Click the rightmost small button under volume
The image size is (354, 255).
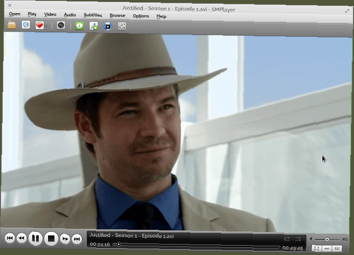pyautogui.click(x=337, y=249)
